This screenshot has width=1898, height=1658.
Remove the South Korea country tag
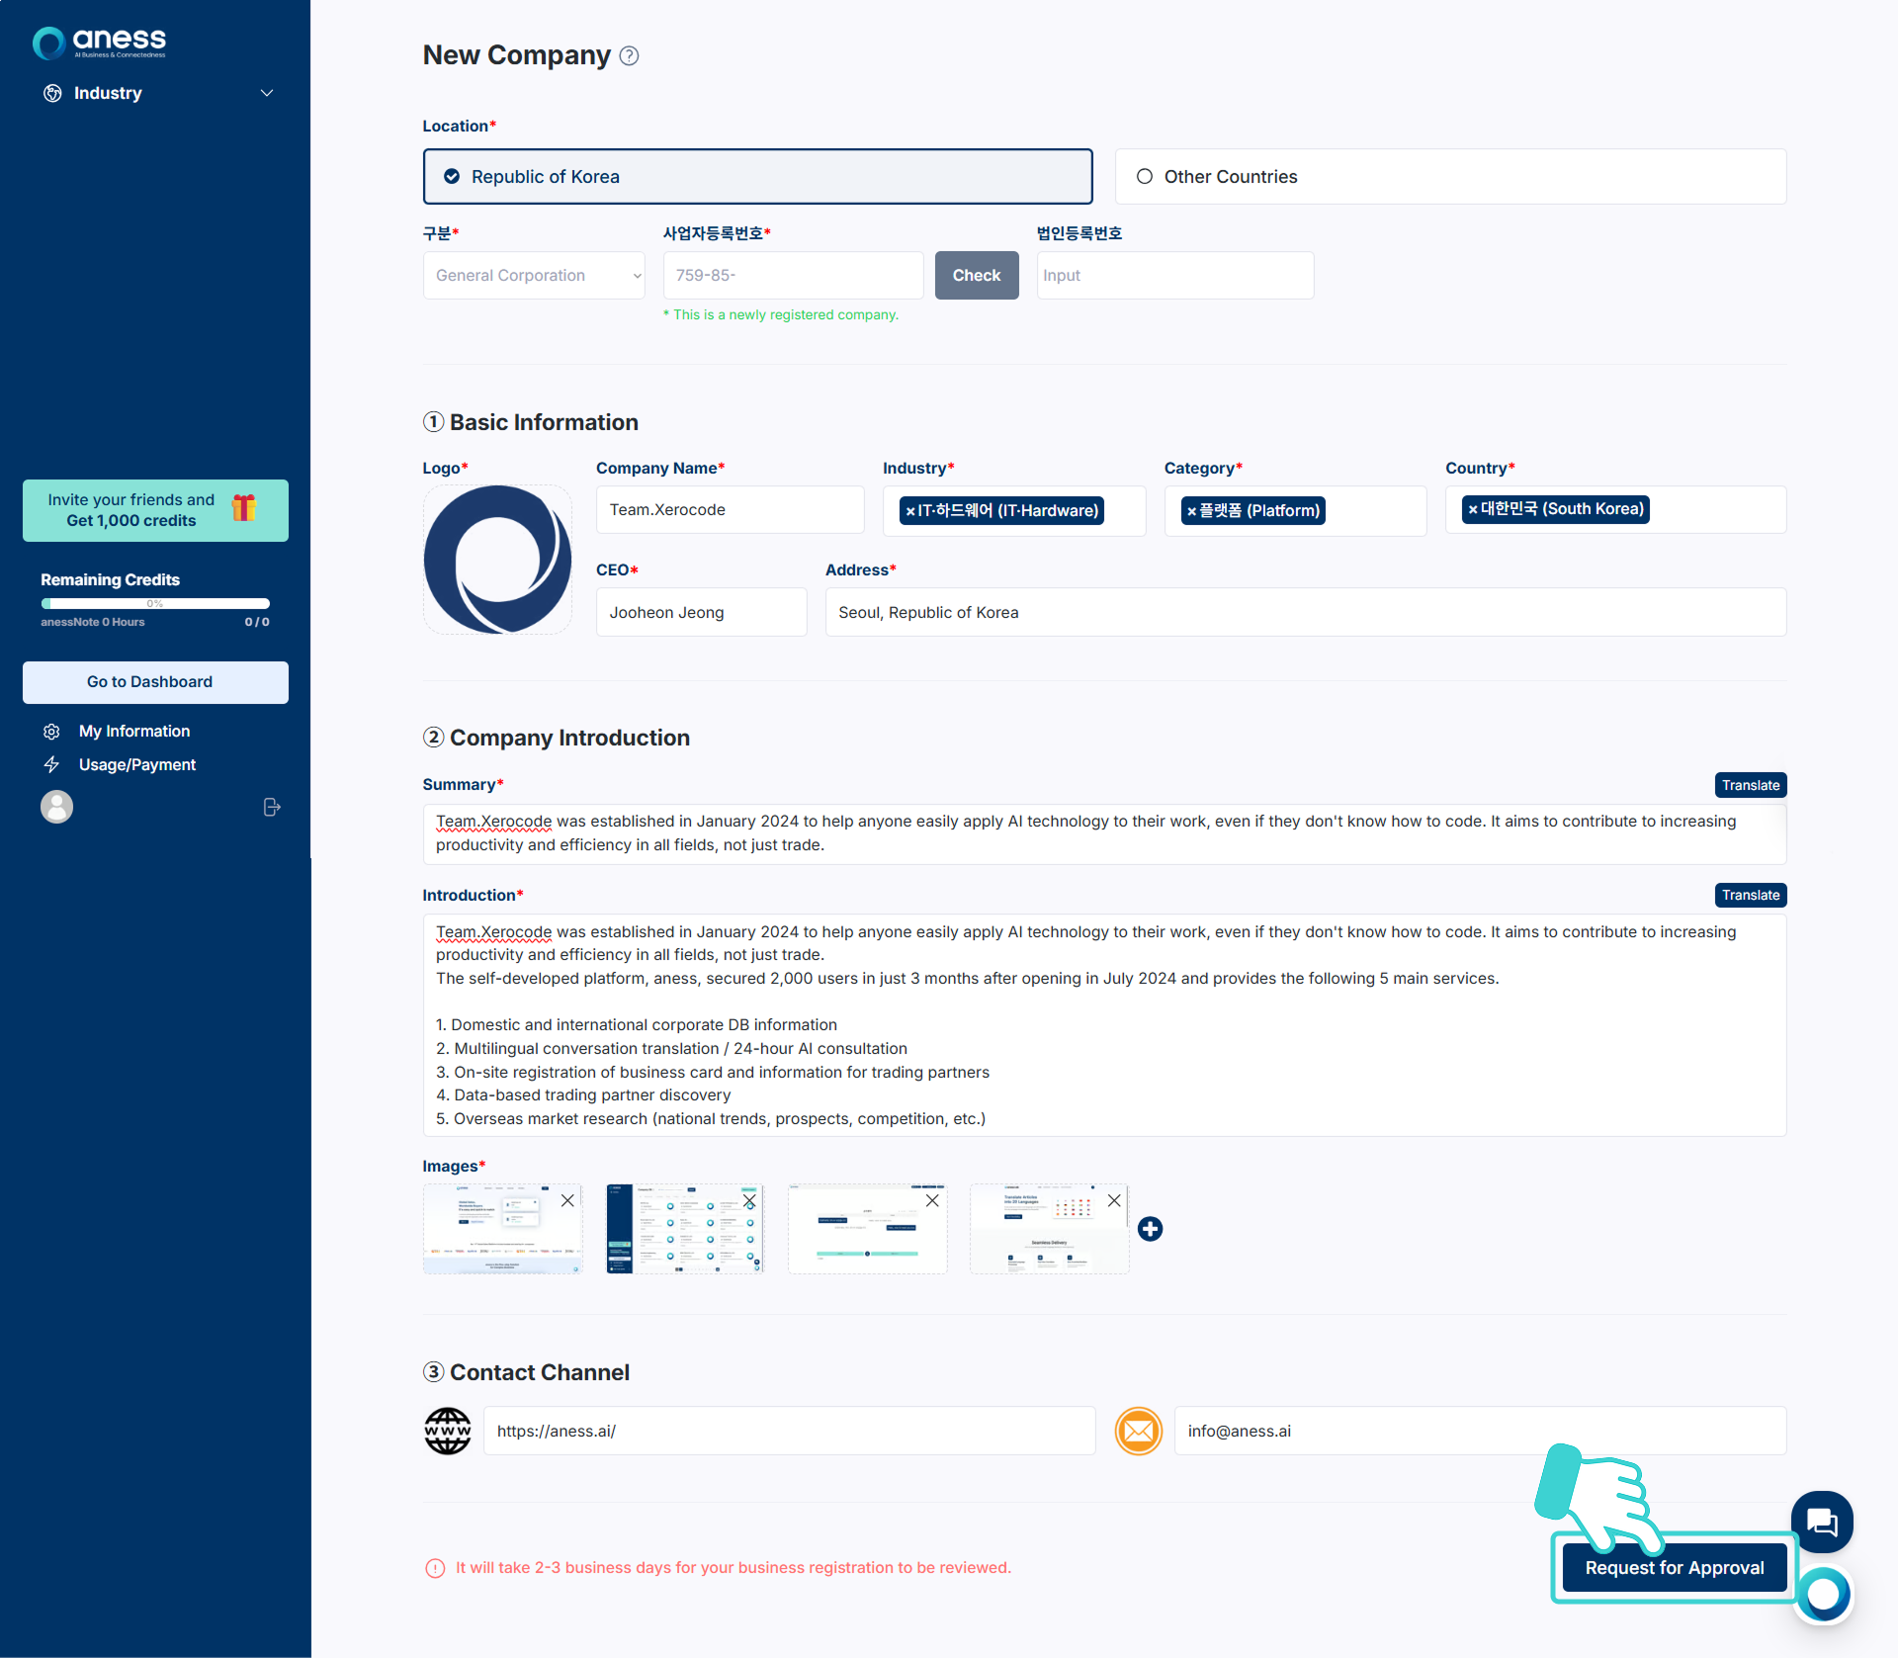[x=1472, y=510]
